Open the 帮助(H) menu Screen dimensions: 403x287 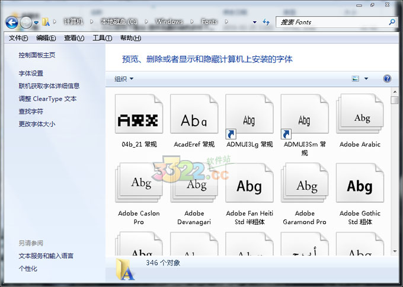[130, 38]
